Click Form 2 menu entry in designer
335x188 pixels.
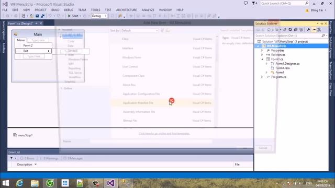coord(33,45)
